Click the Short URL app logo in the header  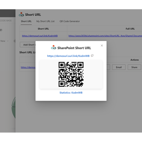coord(21,14)
